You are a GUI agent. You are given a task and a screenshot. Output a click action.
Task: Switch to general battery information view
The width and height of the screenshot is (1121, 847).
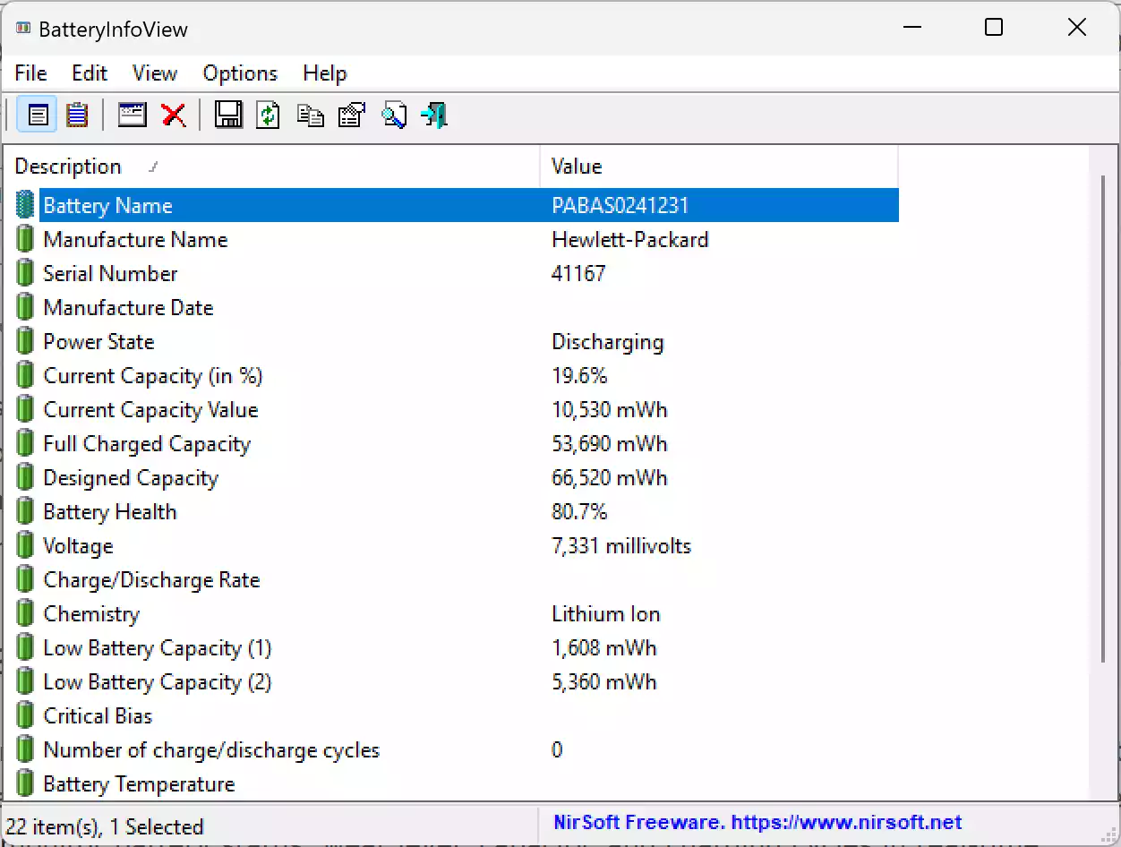pyautogui.click(x=36, y=115)
